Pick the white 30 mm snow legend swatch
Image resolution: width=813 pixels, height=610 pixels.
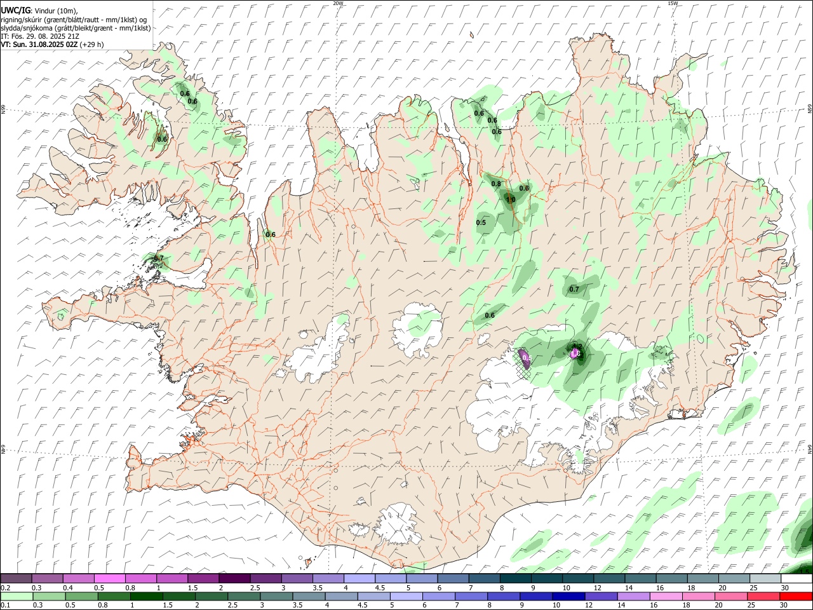click(x=796, y=579)
